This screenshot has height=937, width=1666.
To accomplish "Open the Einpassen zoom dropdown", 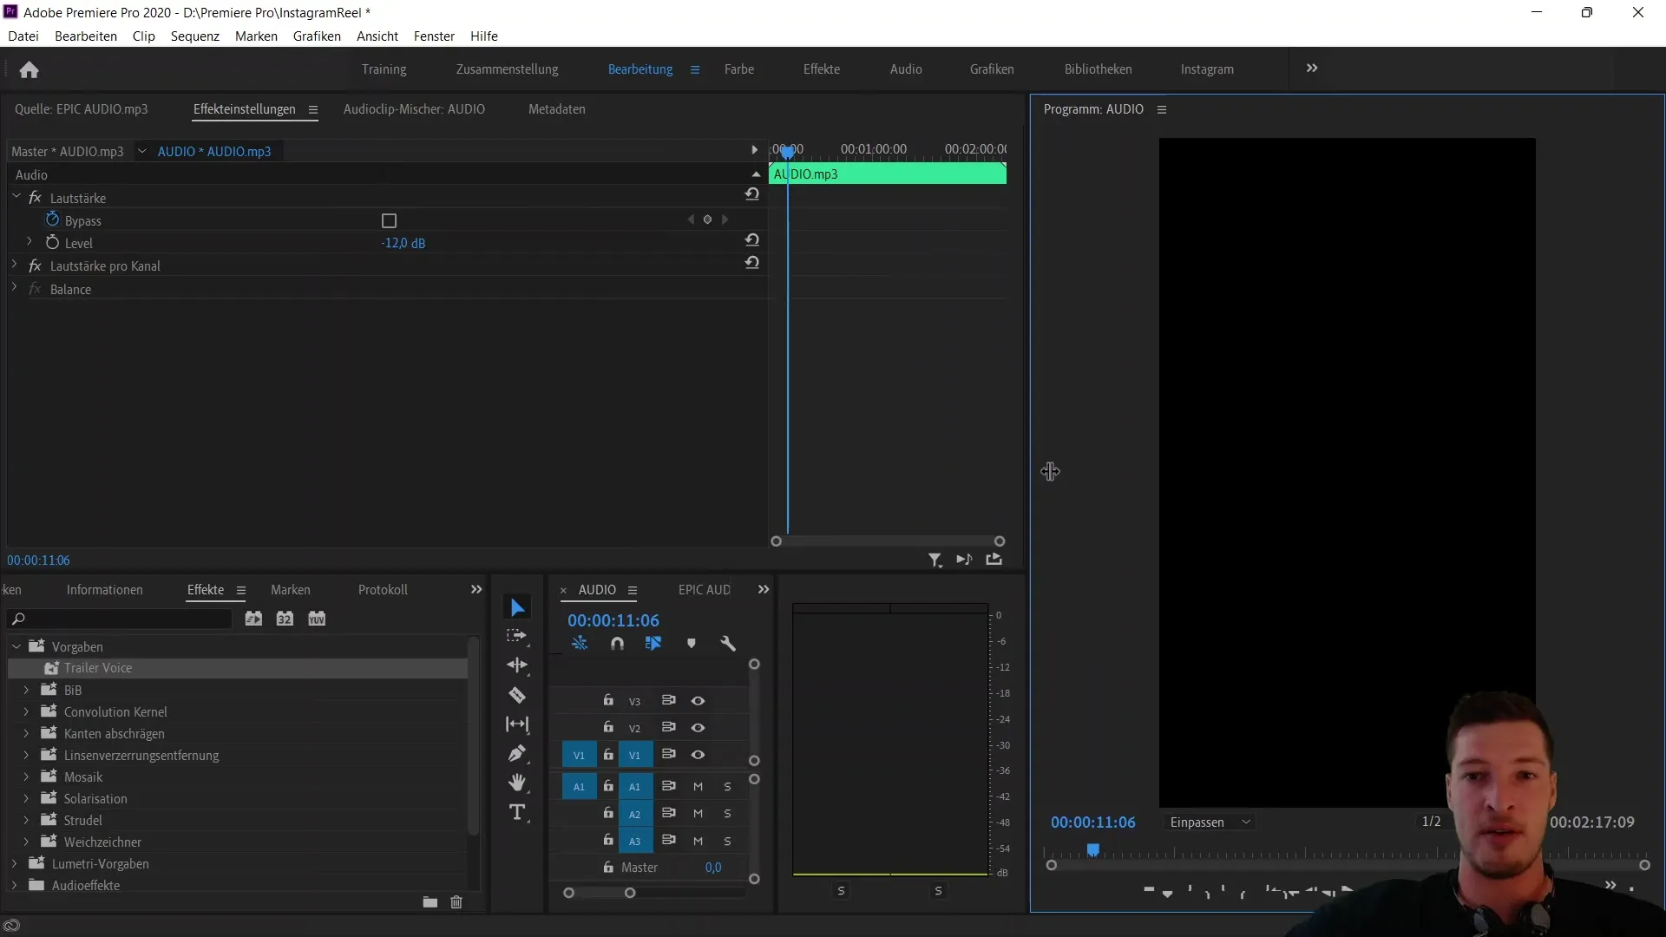I will coord(1210,822).
